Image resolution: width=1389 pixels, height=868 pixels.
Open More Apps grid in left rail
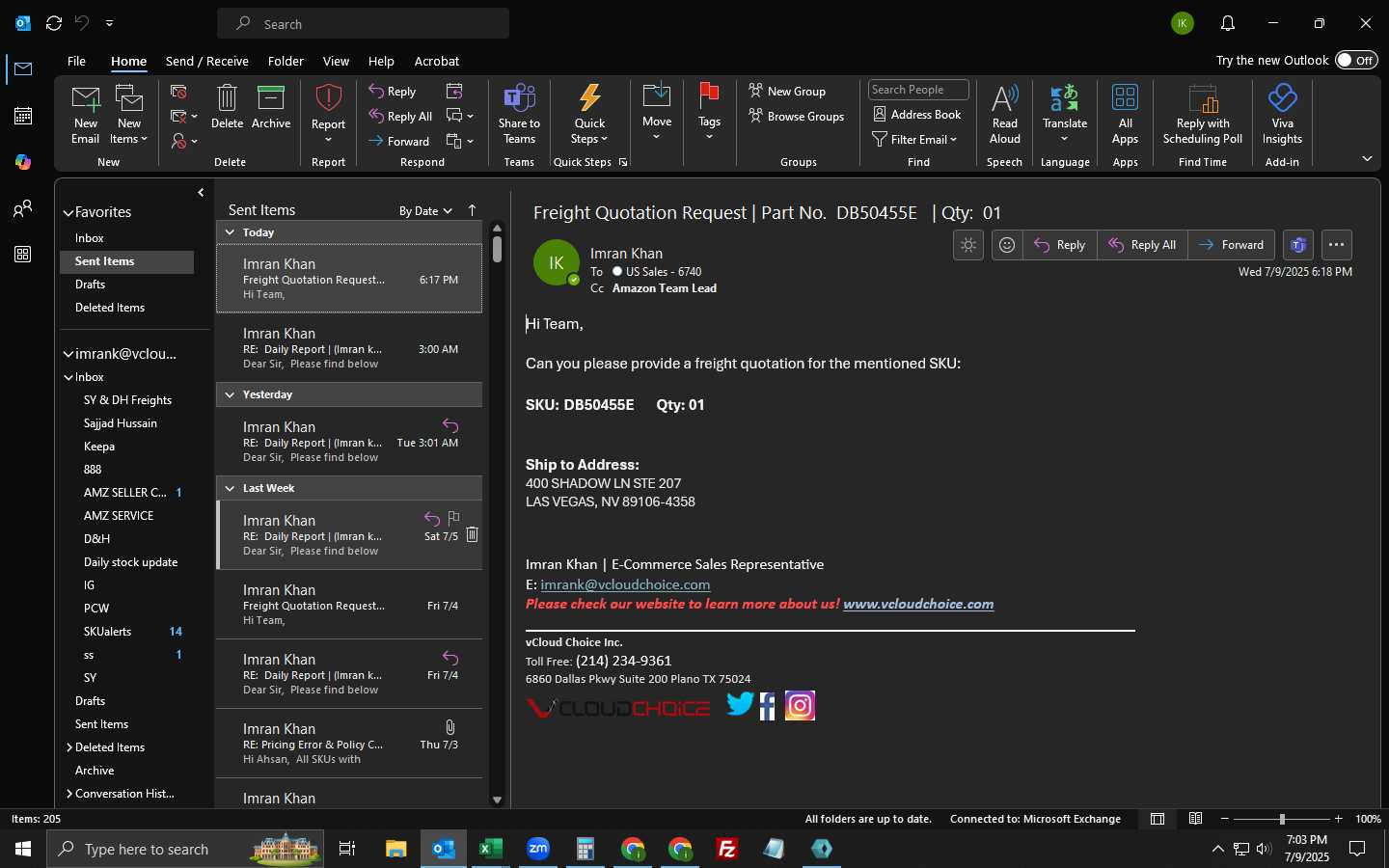click(23, 255)
